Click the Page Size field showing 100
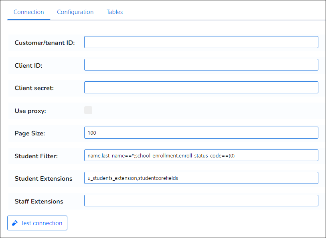 [x=201, y=133]
